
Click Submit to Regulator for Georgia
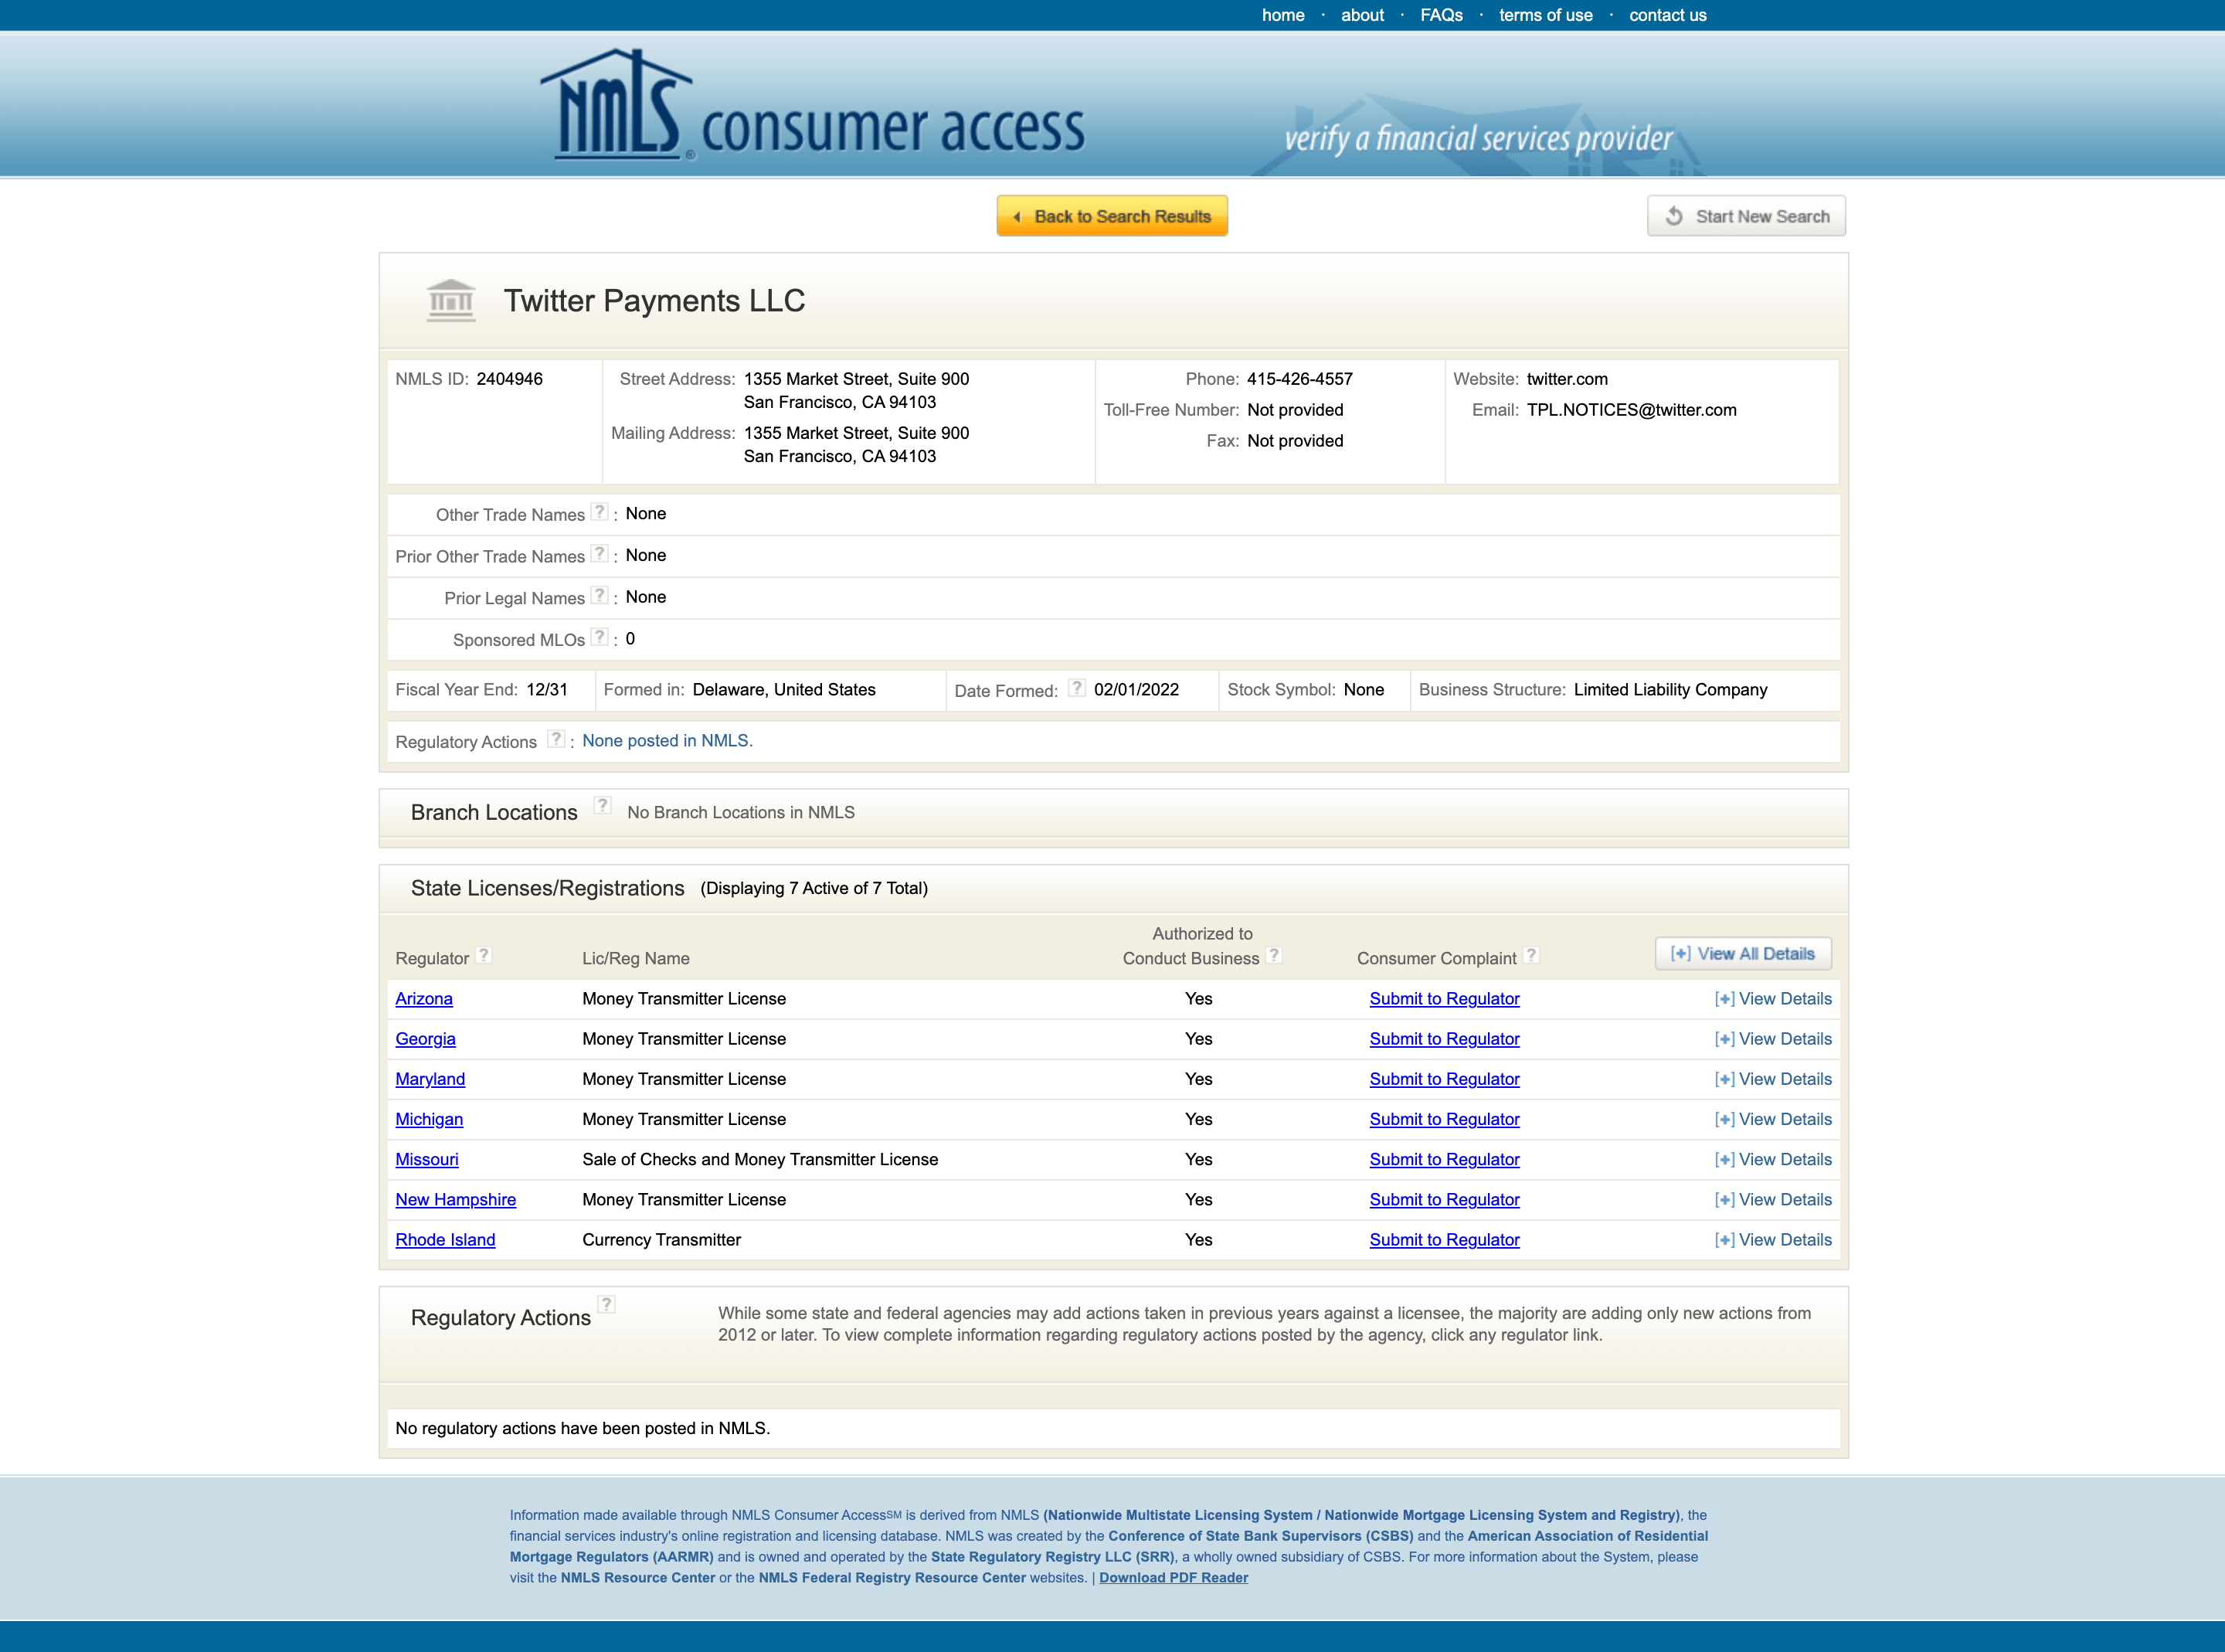[1445, 1038]
